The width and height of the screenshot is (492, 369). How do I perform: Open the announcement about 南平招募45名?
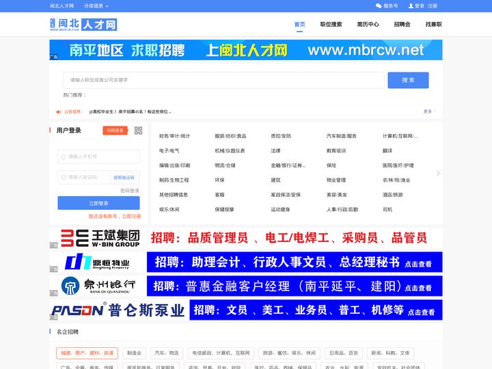click(130, 111)
